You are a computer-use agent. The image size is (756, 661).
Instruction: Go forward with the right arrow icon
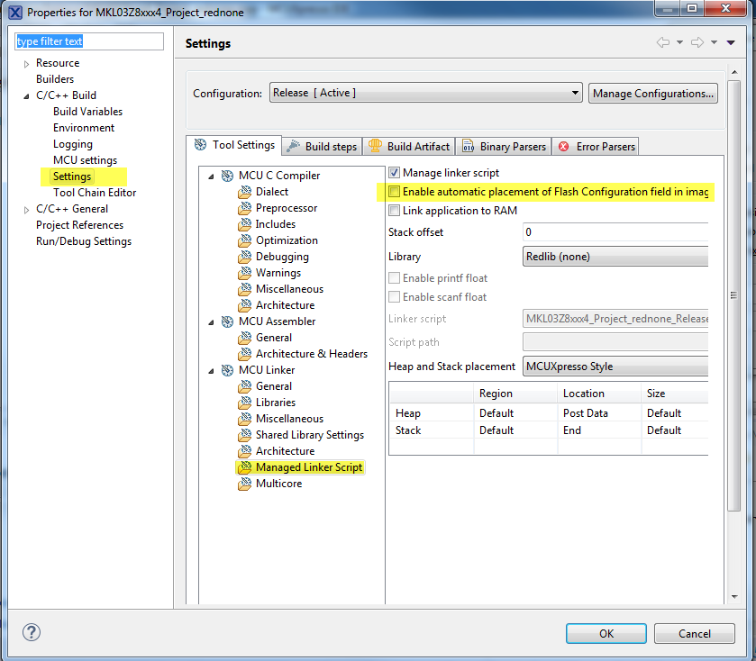click(697, 42)
